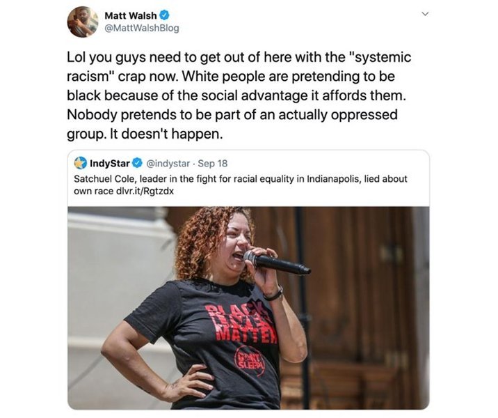Click the "It doesn't happen." sentence

pyautogui.click(x=166, y=134)
